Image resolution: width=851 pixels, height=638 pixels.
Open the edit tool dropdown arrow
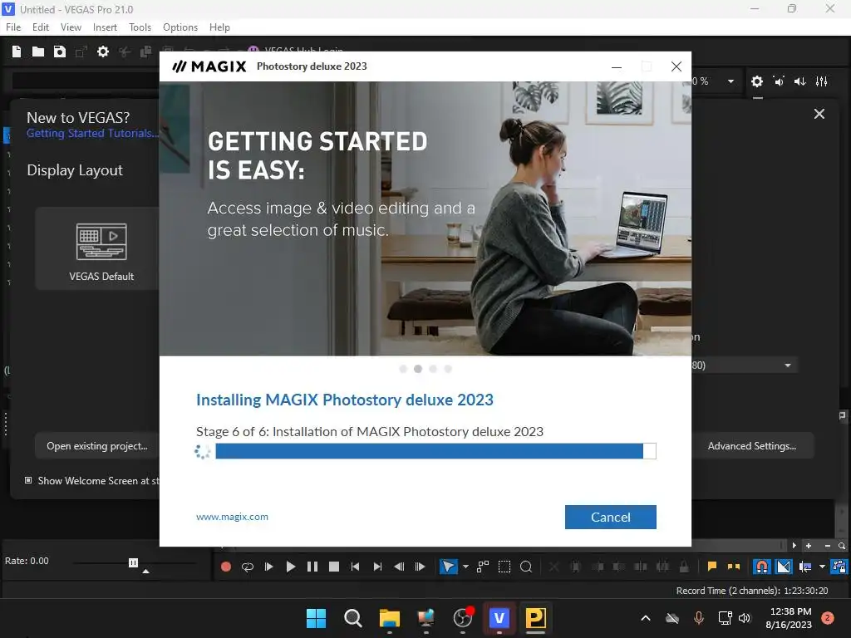465,567
